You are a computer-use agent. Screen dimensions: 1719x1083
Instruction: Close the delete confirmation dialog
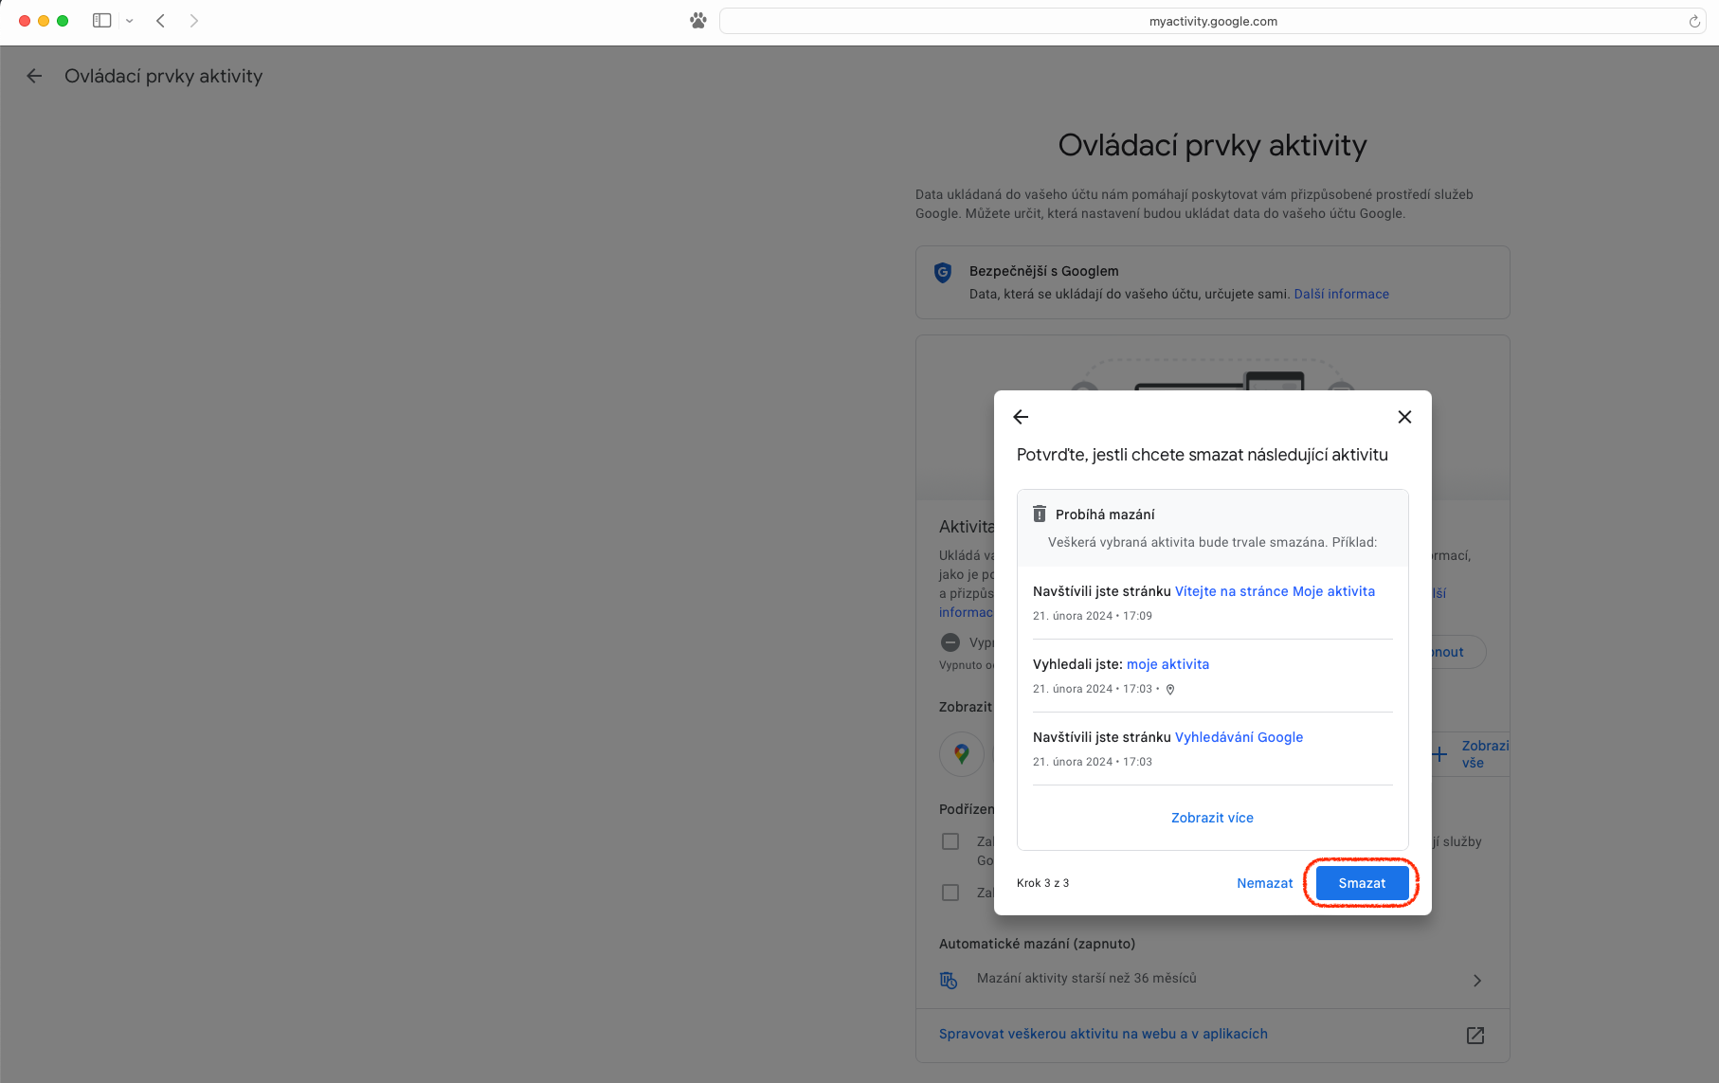[1404, 417]
